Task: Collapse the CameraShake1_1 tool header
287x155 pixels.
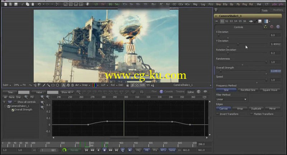Action: click(216, 16)
